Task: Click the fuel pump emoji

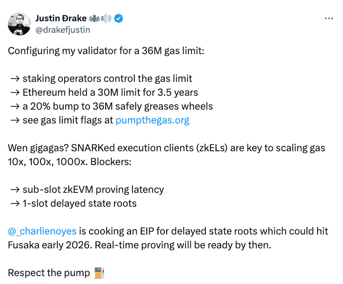Action: [99, 273]
